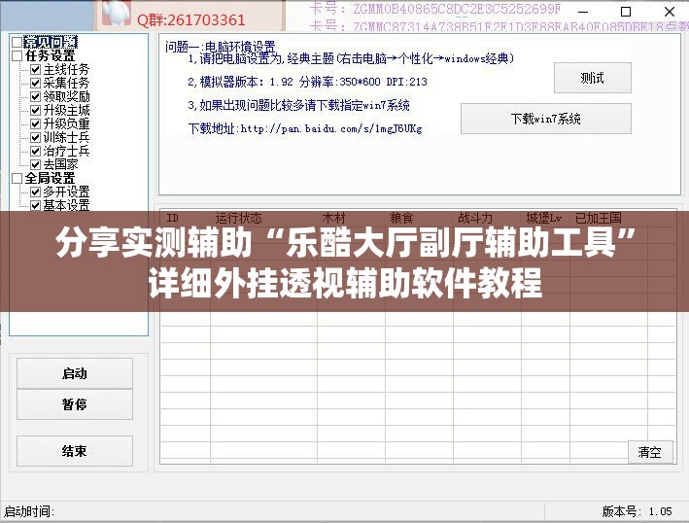Uncheck the 基本设置 checkbox

pyautogui.click(x=36, y=205)
